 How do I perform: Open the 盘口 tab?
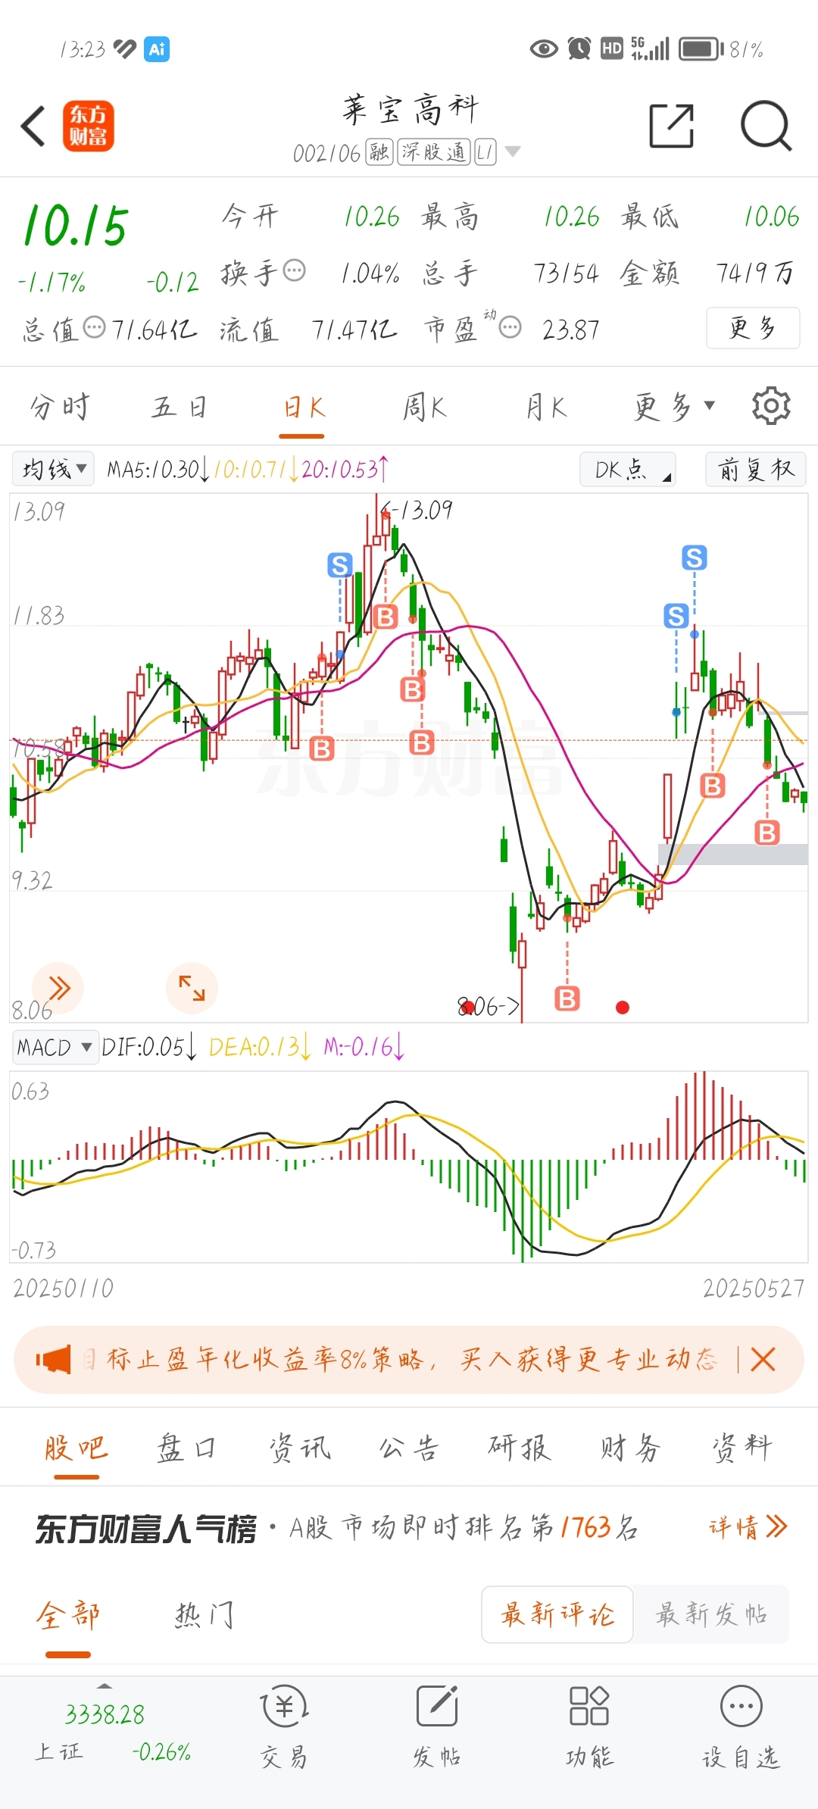pos(186,1448)
